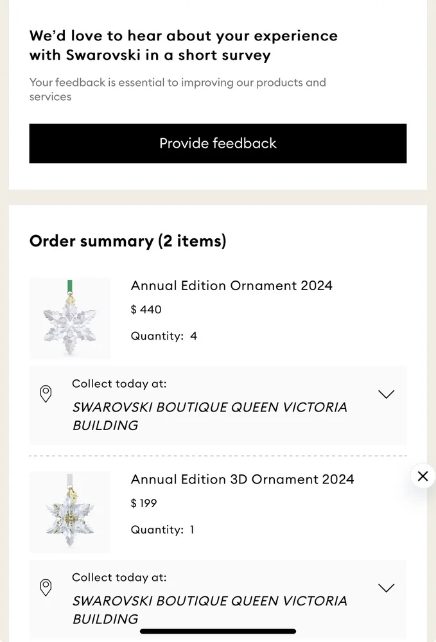
Task: Click the short survey heading text
Action: [x=183, y=45]
